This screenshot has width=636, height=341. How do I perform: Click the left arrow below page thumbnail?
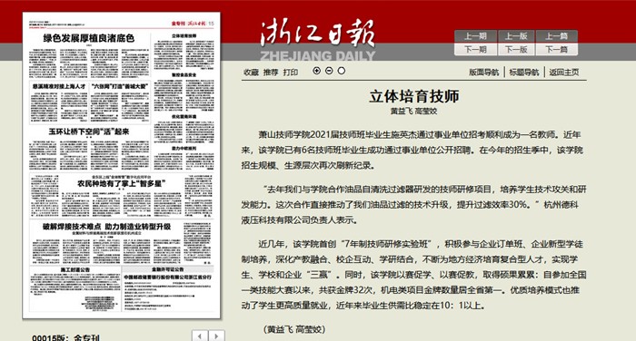pos(200,336)
